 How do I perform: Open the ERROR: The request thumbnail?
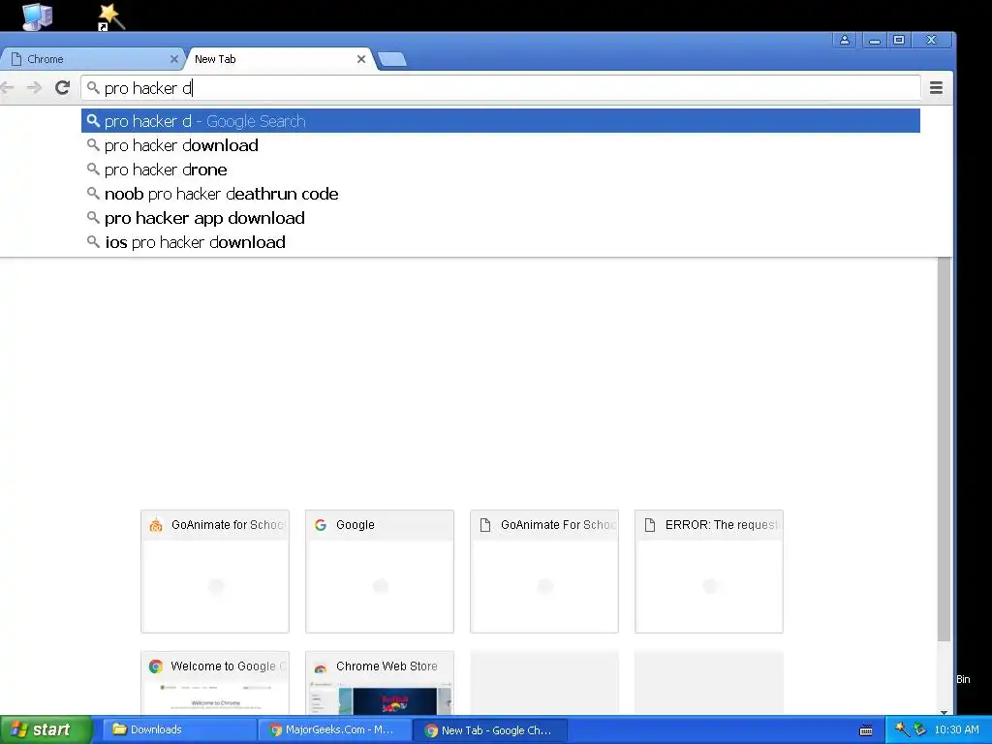708,572
